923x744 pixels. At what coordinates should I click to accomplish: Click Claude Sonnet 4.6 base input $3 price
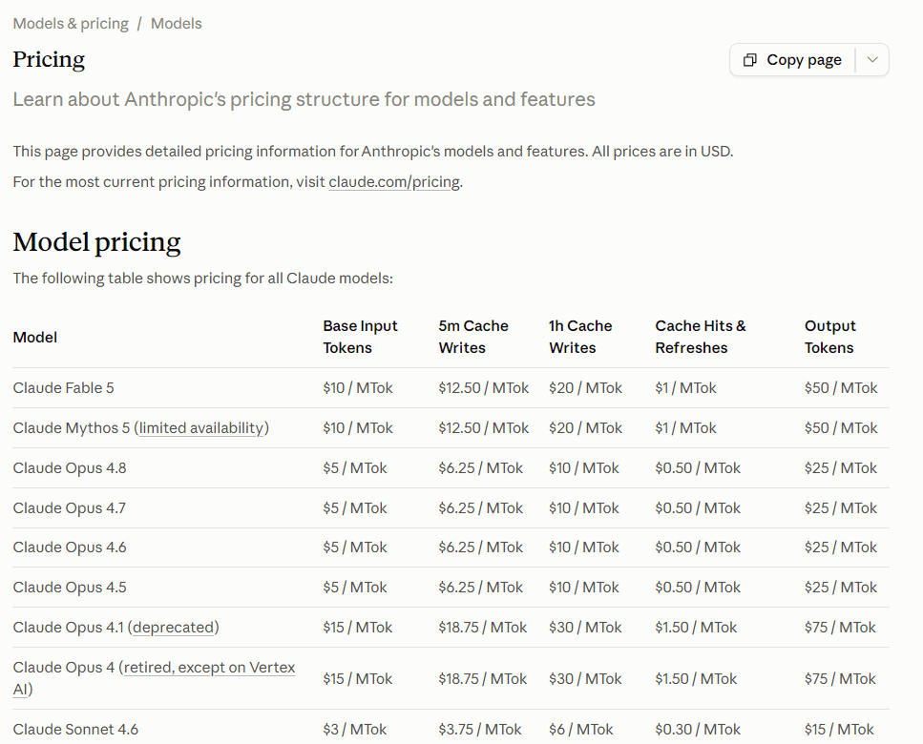click(355, 730)
